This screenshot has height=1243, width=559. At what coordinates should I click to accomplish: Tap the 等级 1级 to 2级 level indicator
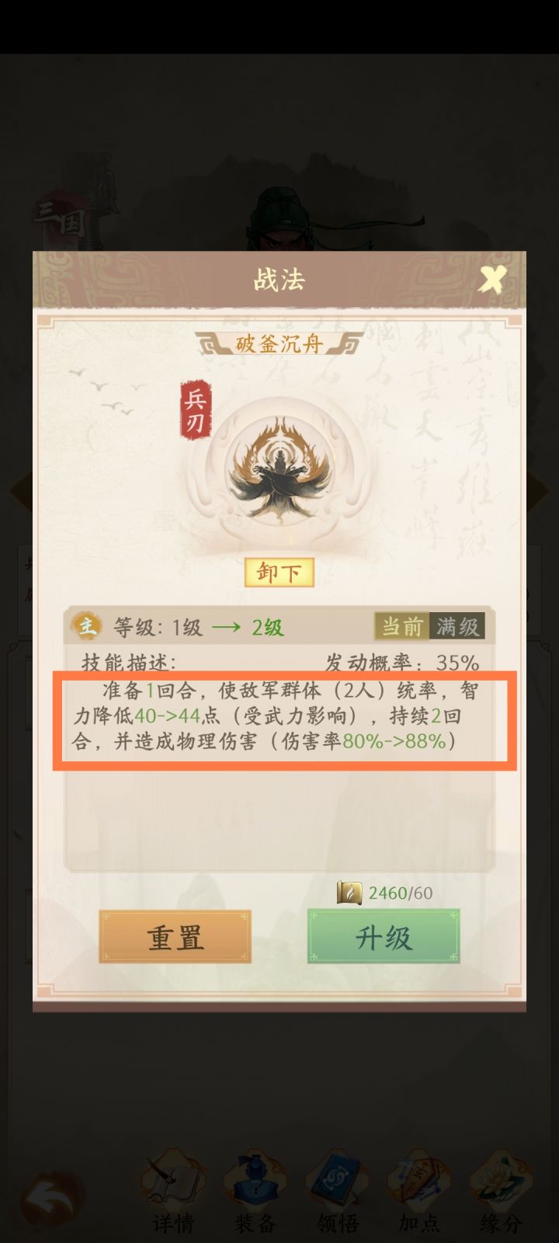[199, 627]
